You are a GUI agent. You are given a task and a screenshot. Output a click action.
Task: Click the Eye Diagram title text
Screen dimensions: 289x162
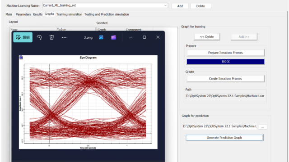click(x=88, y=58)
